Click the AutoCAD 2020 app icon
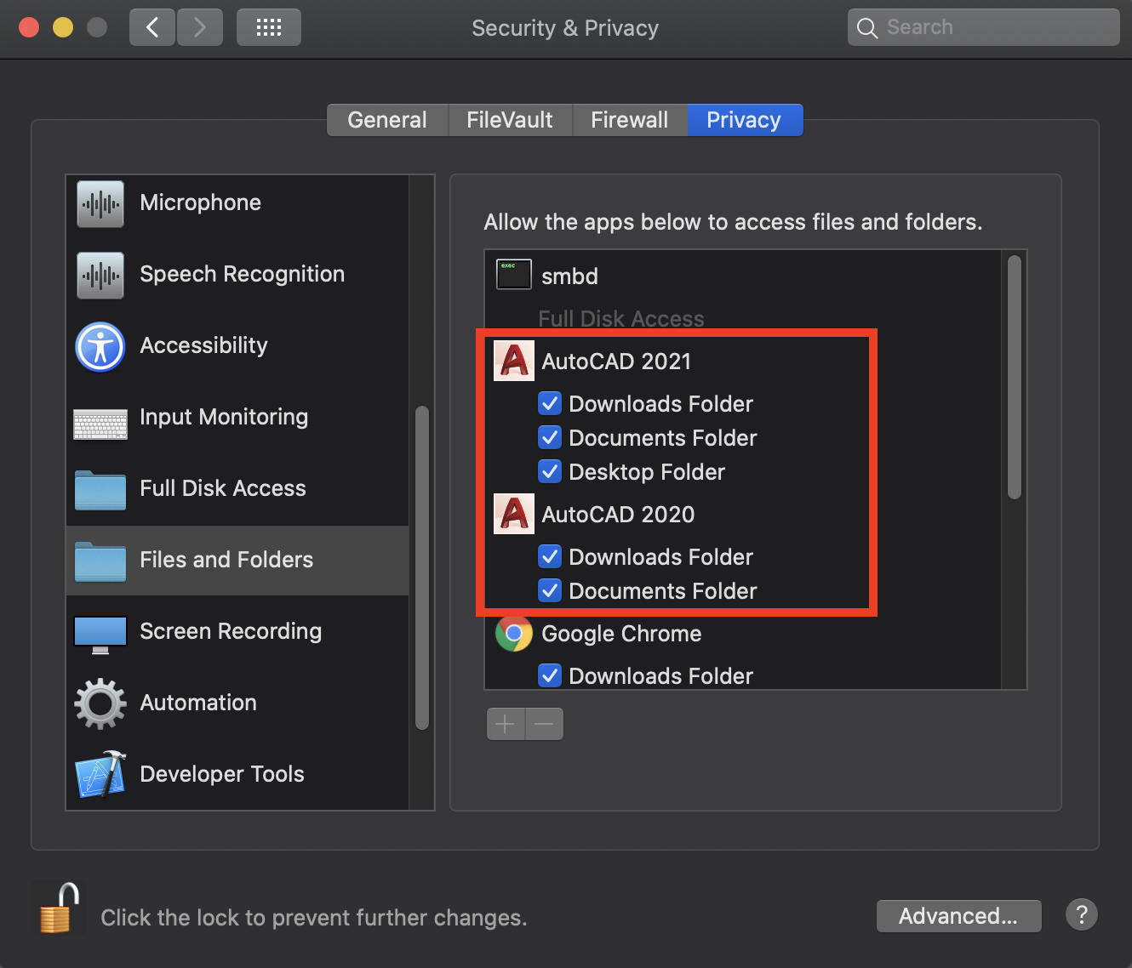 tap(514, 514)
